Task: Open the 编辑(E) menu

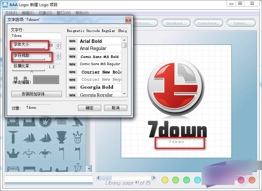Action: (x=28, y=13)
